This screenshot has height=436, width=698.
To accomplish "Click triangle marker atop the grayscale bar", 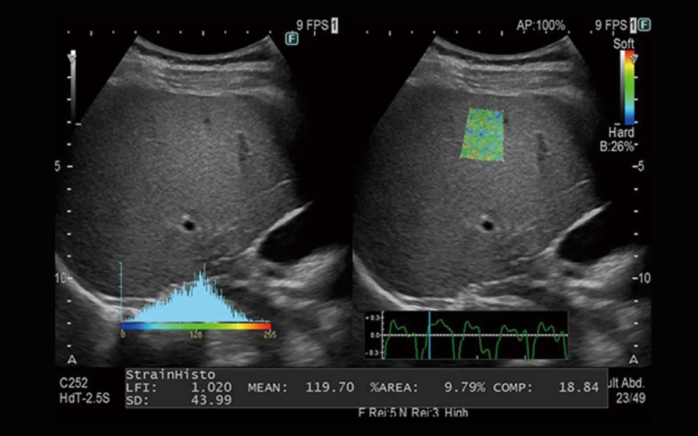I will coord(72,58).
